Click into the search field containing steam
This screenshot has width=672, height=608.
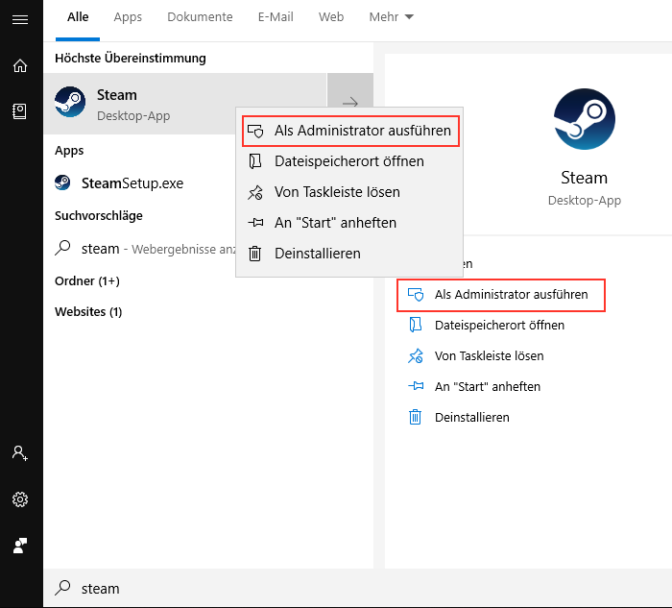pos(357,588)
